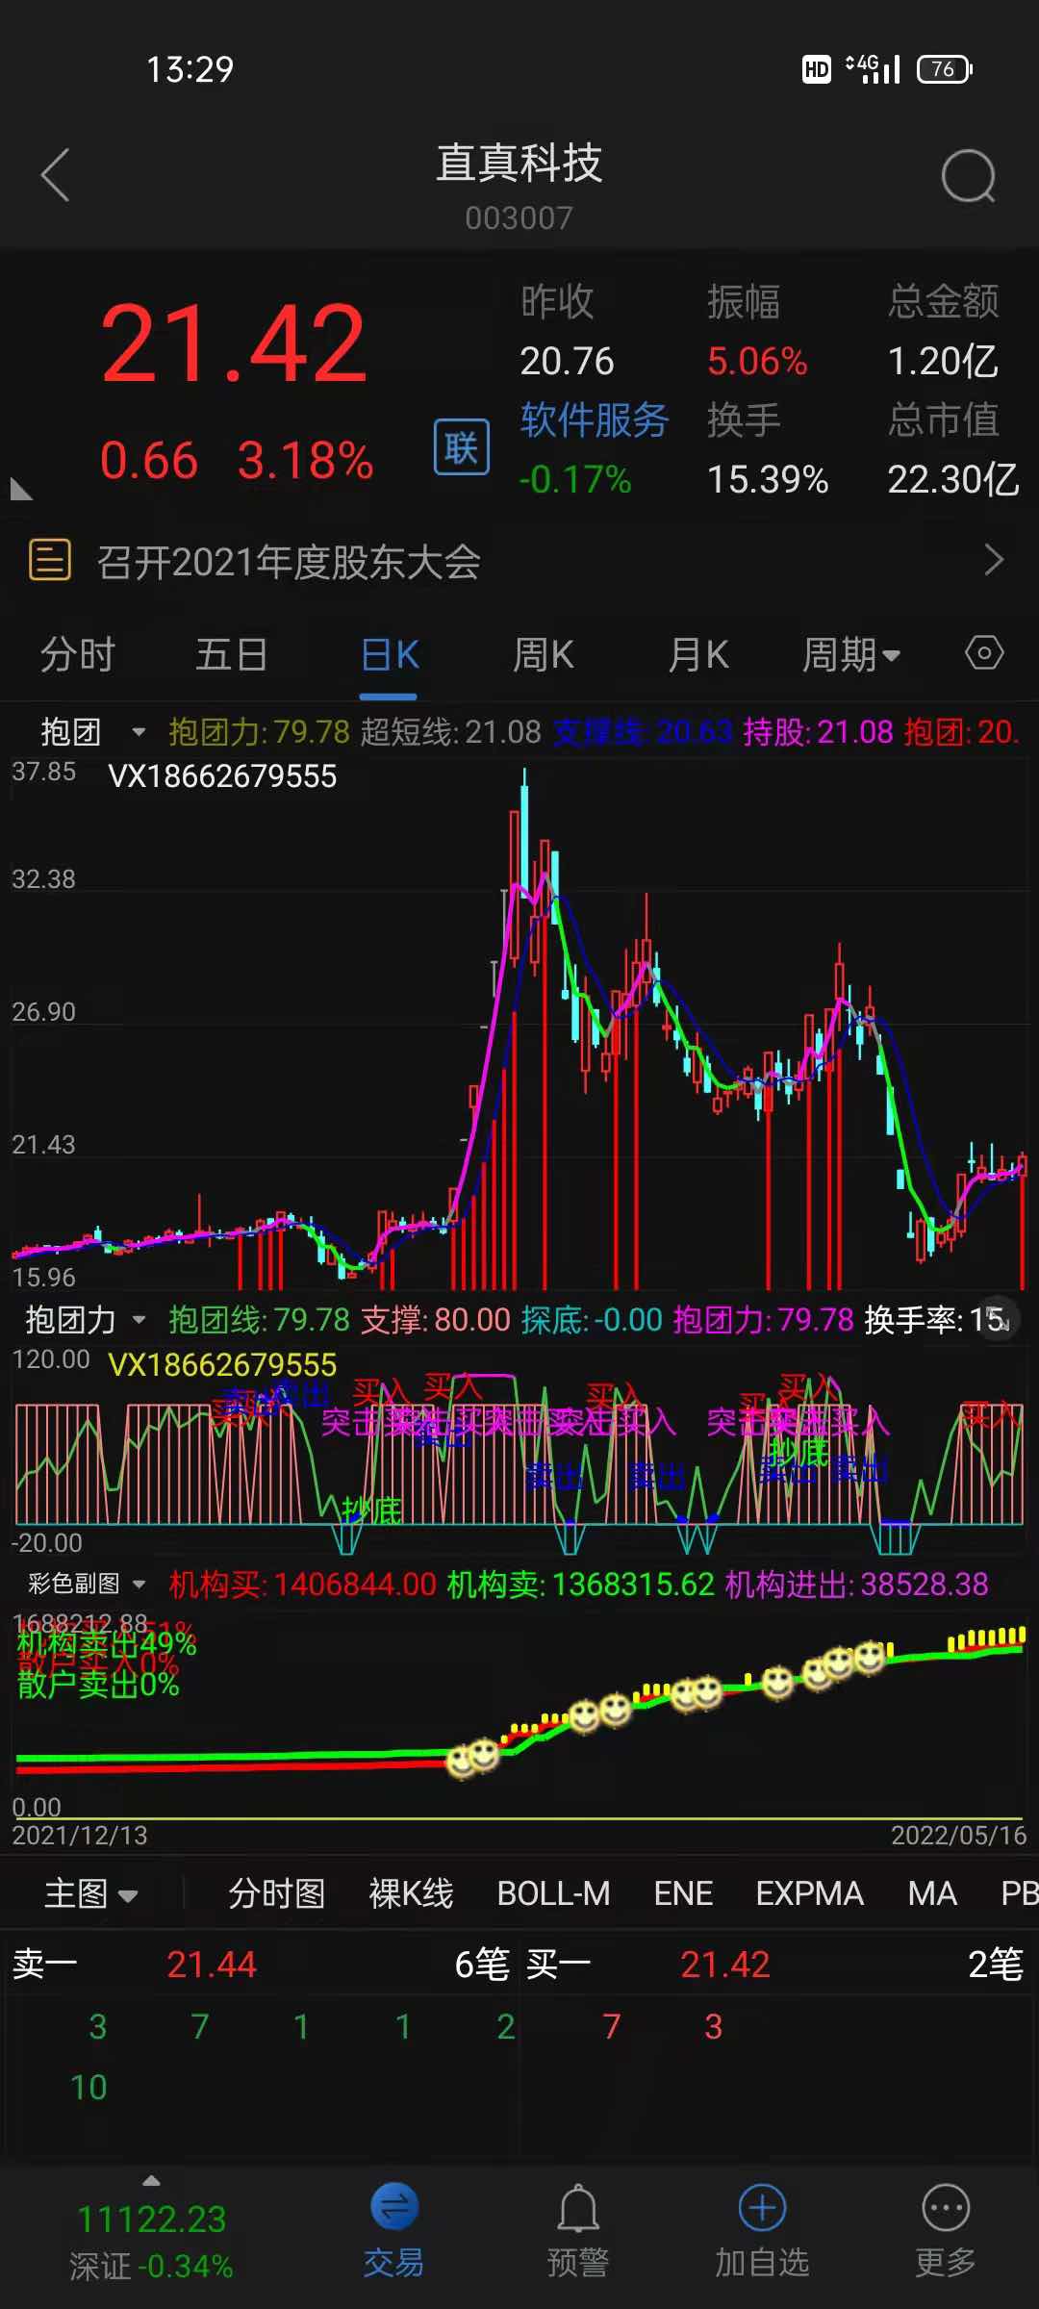Tap the back arrow icon

pos(56,175)
